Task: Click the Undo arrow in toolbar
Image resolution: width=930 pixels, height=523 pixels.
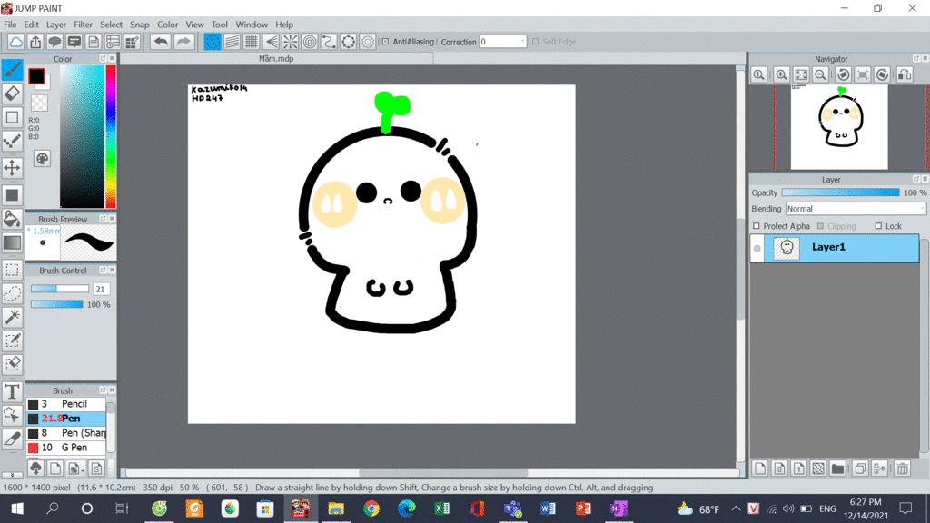Action: pyautogui.click(x=160, y=42)
